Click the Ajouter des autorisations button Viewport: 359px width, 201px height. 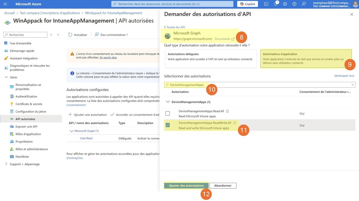coord(186,185)
